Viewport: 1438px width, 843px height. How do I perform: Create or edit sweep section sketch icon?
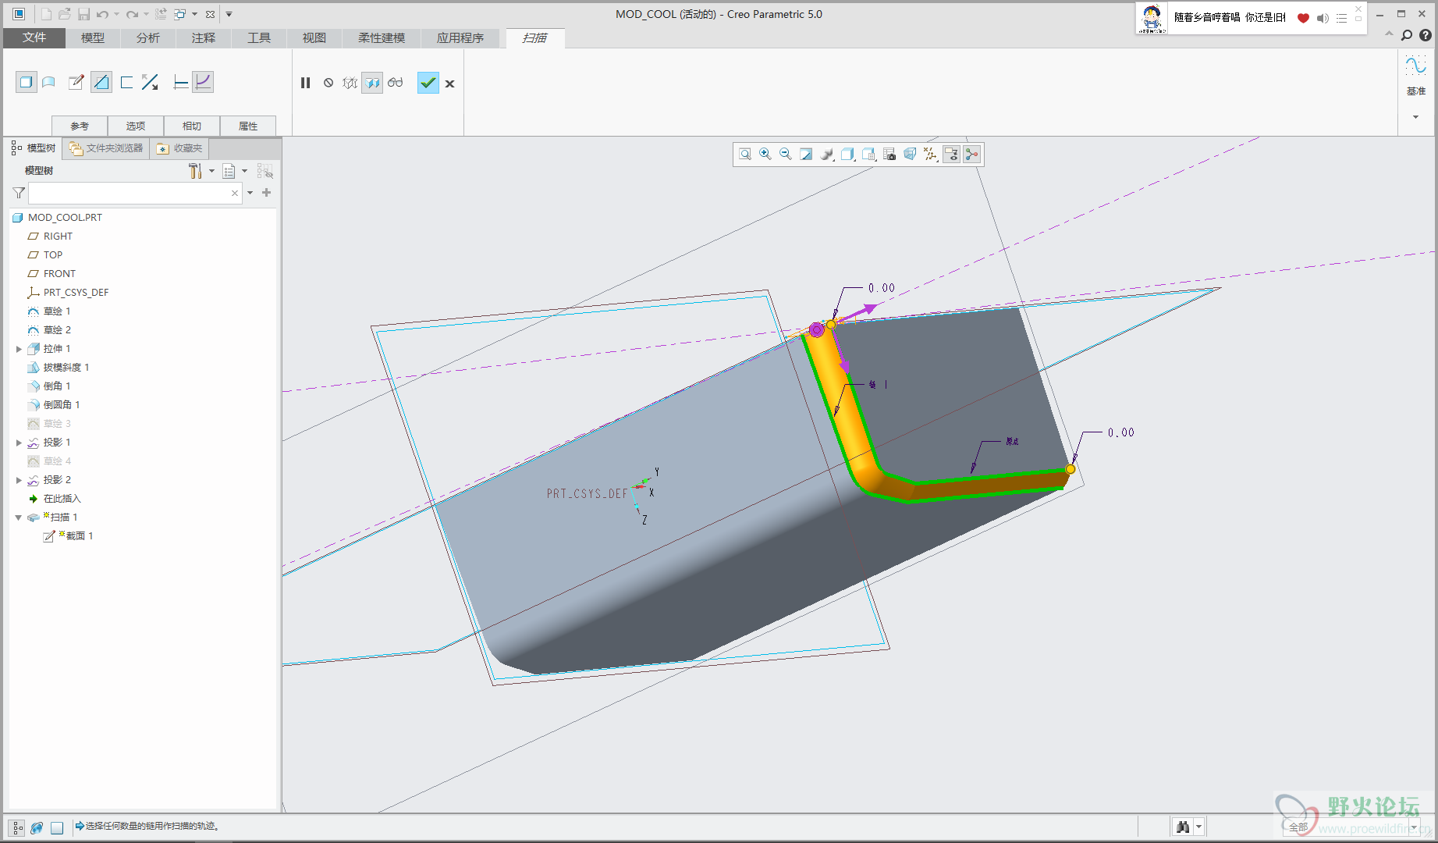76,82
